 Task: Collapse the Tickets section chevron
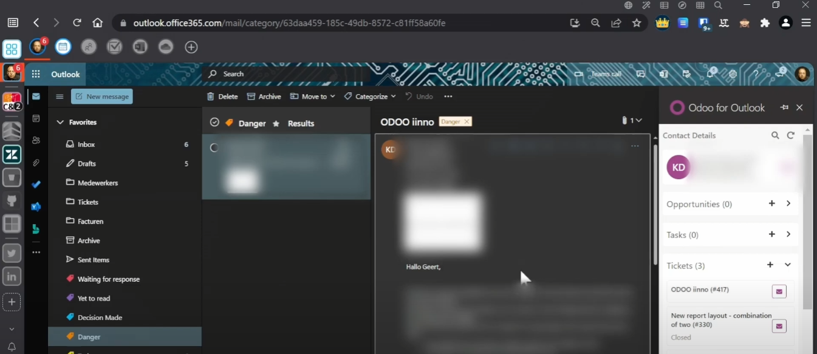coord(788,265)
